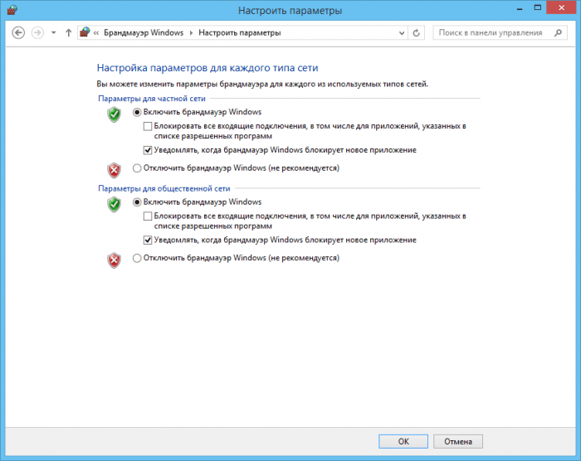Expand the chevron after Брандмауэр Windows breadcrumb
Screen dimensions: 581x461
coord(191,33)
